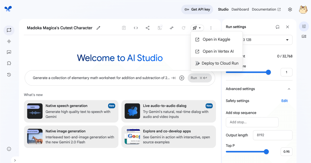Click the compare-mode arrows icon
This screenshot has height=163, width=311.
click(172, 28)
